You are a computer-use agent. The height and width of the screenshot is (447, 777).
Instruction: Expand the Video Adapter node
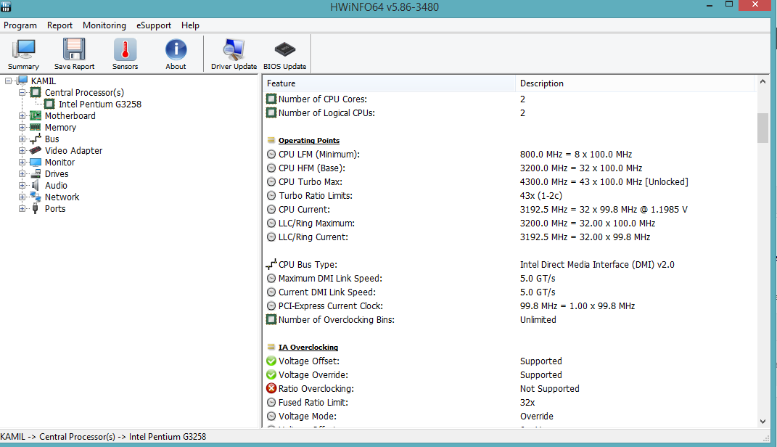pos(22,150)
